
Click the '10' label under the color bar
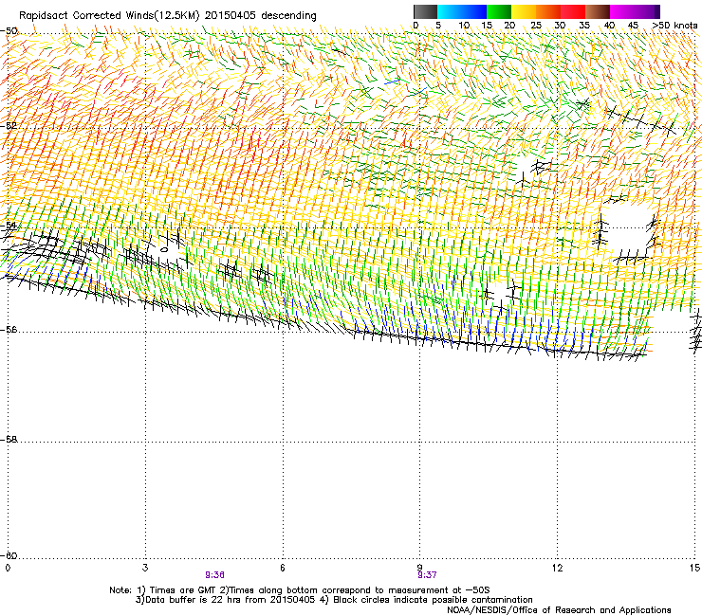464,26
